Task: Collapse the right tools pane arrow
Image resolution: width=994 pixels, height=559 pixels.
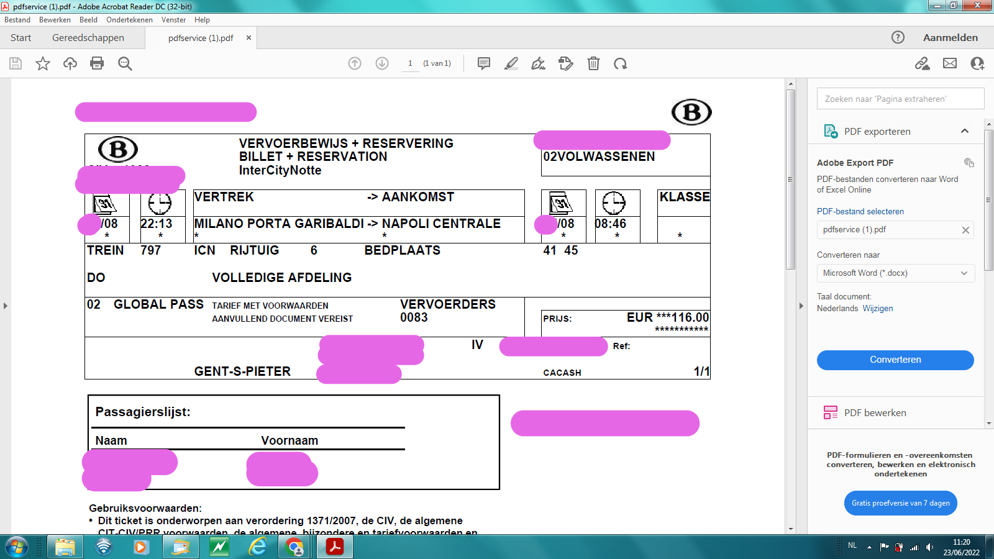Action: tap(801, 306)
